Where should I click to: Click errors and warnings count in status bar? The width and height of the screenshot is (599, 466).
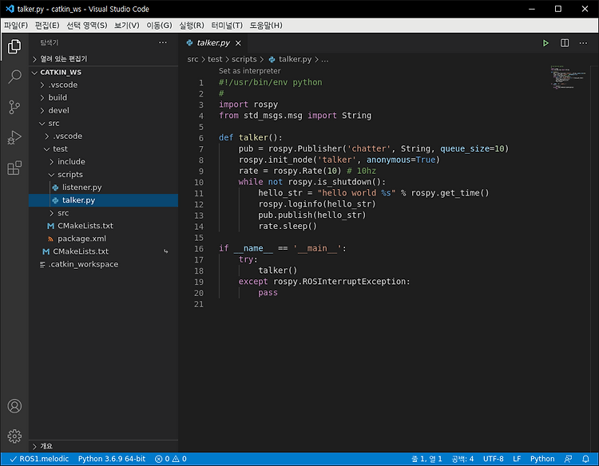tap(170, 459)
